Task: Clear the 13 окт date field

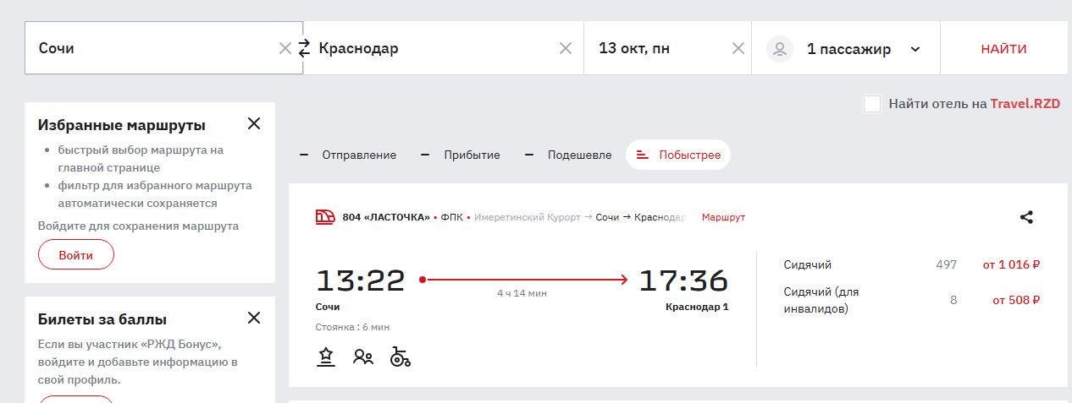Action: tap(738, 48)
